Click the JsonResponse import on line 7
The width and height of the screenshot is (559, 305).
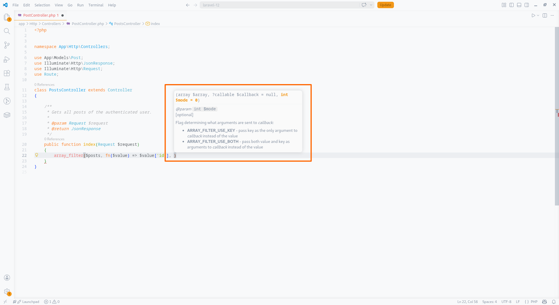coord(98,63)
